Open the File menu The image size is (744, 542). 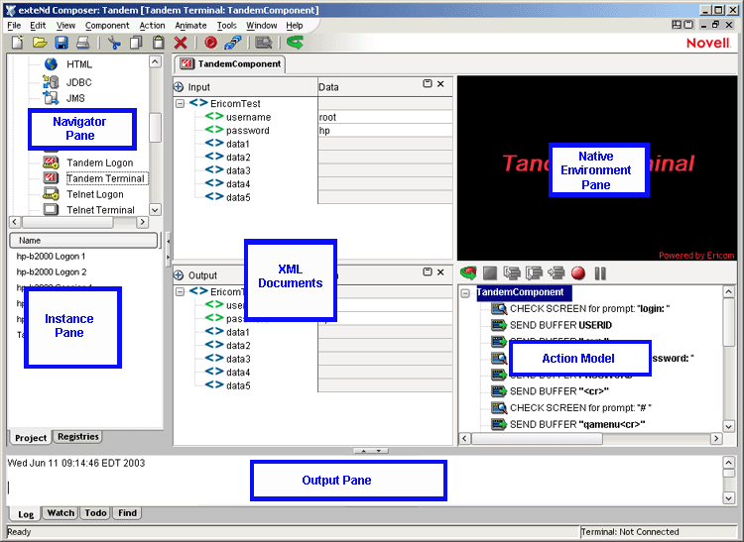coord(14,25)
